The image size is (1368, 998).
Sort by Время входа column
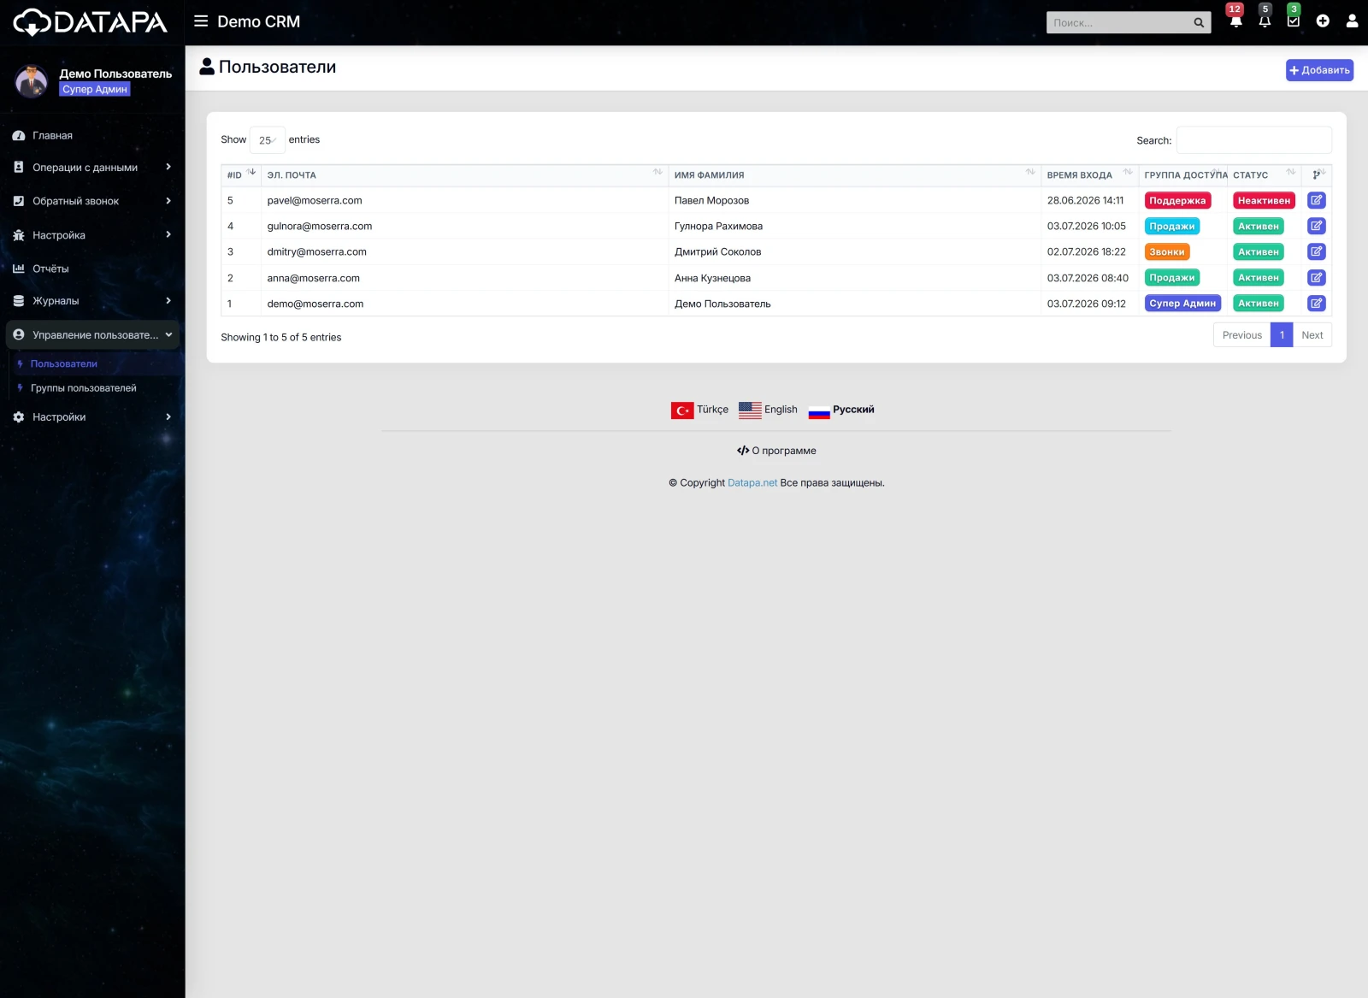1089,174
